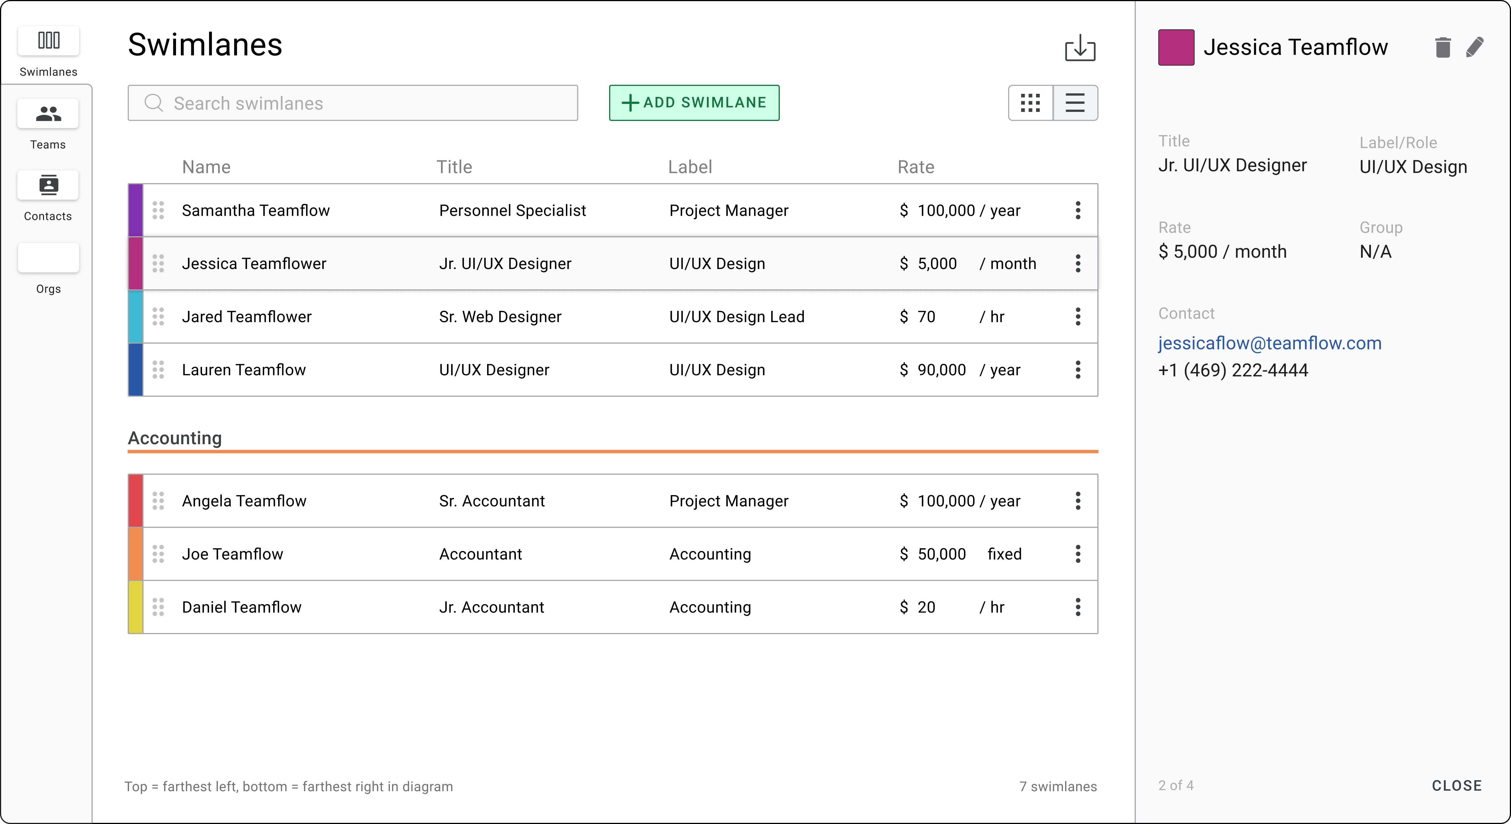Open the Swimlanes sidebar section
This screenshot has width=1511, height=824.
click(48, 52)
